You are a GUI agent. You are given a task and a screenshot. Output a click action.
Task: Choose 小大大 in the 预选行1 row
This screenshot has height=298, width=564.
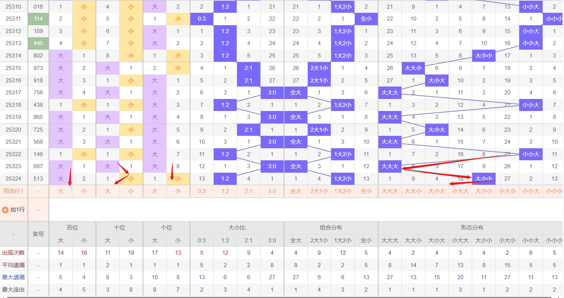pos(460,191)
